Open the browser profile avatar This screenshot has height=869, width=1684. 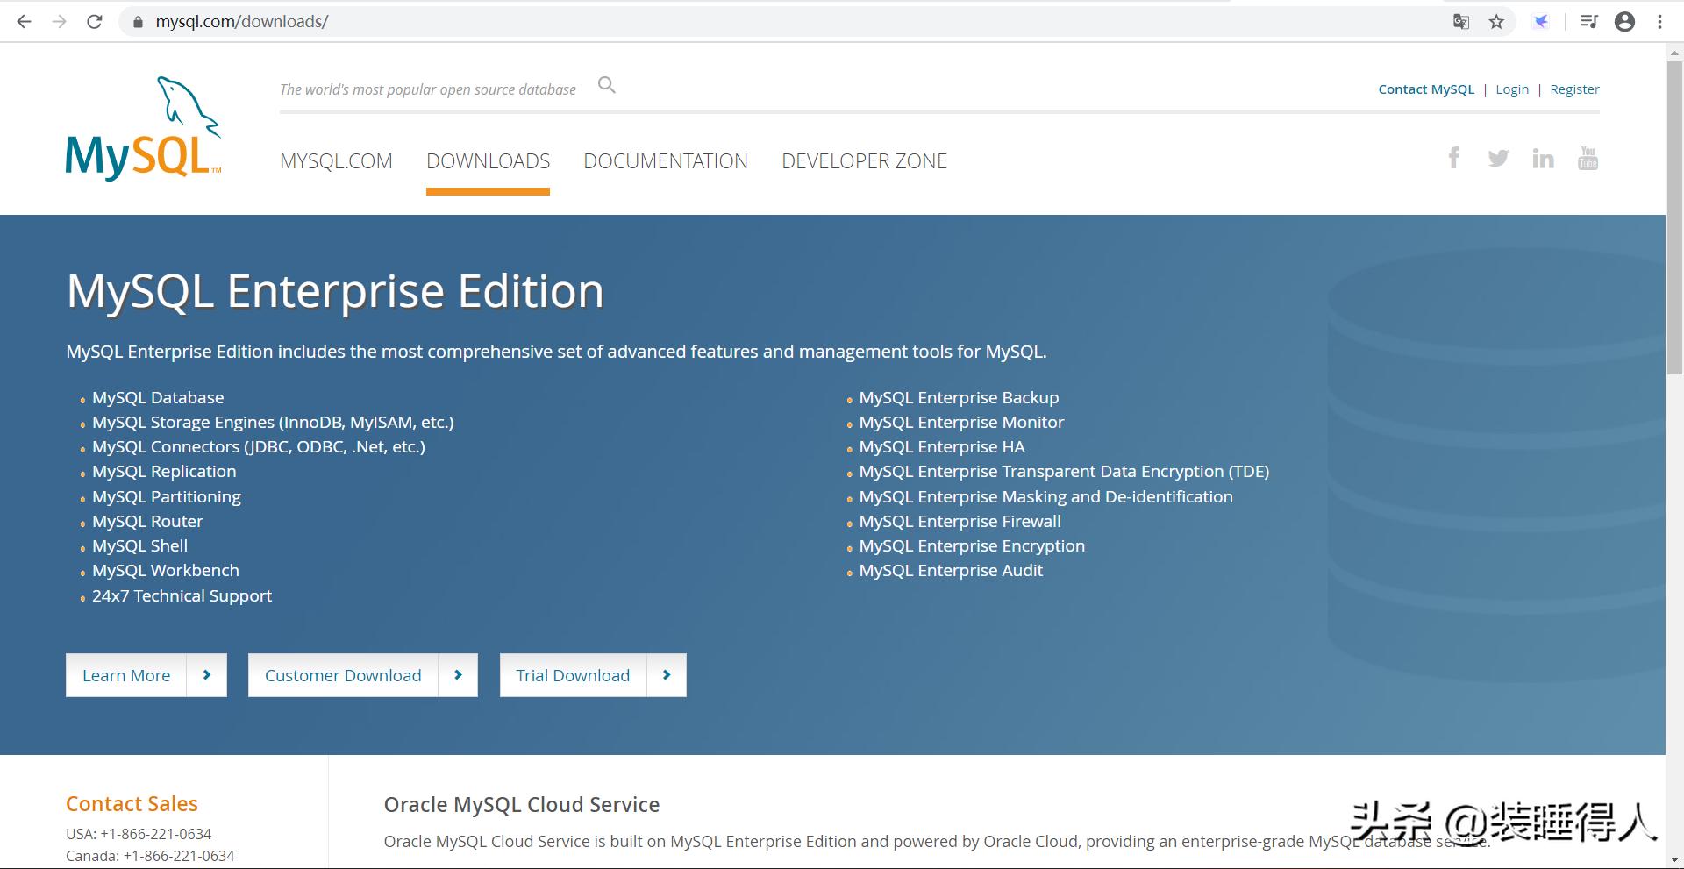[x=1624, y=22]
